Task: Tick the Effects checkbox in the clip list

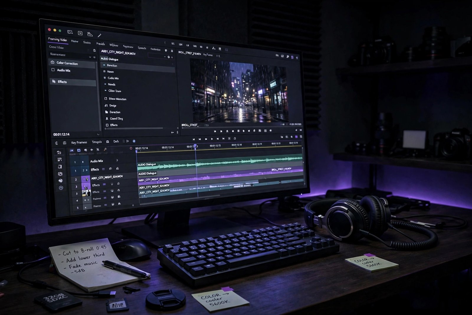Action: [107, 125]
